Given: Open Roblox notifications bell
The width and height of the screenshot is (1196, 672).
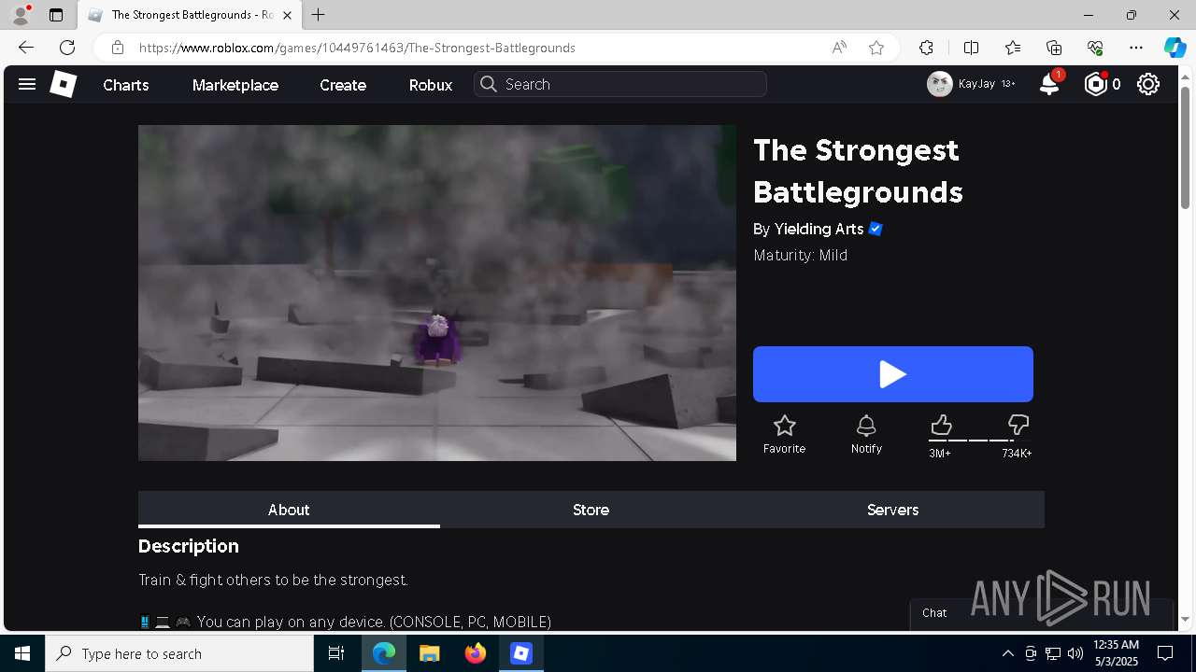Looking at the screenshot, I should (1049, 84).
